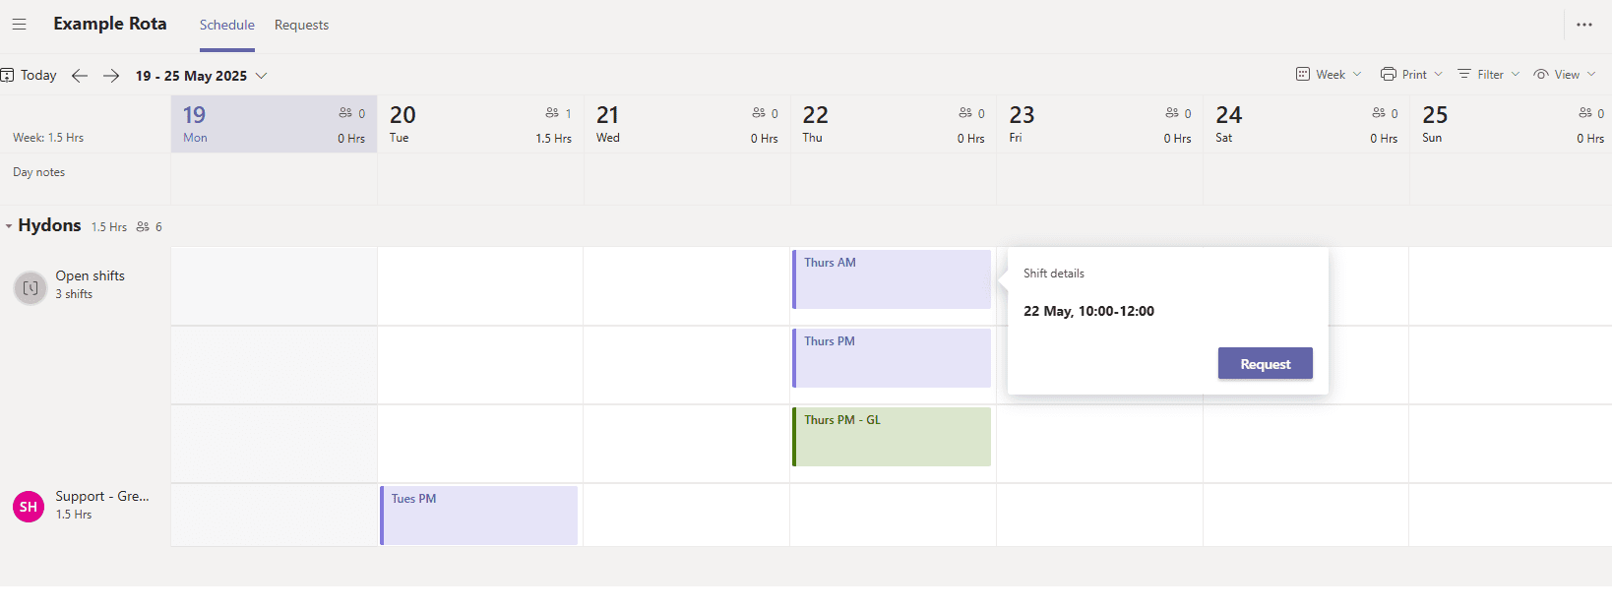Click the Open shifts avatar icon
This screenshot has height=610, width=1612.
click(x=31, y=287)
